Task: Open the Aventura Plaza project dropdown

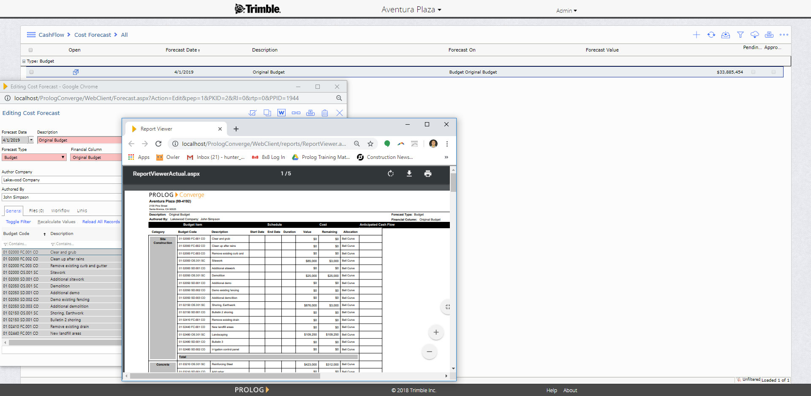Action: [411, 9]
